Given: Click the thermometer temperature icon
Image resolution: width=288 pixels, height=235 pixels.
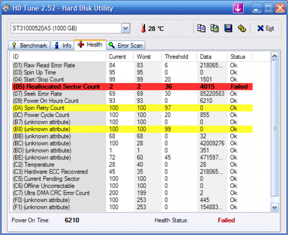Looking at the screenshot, I should tap(143, 28).
